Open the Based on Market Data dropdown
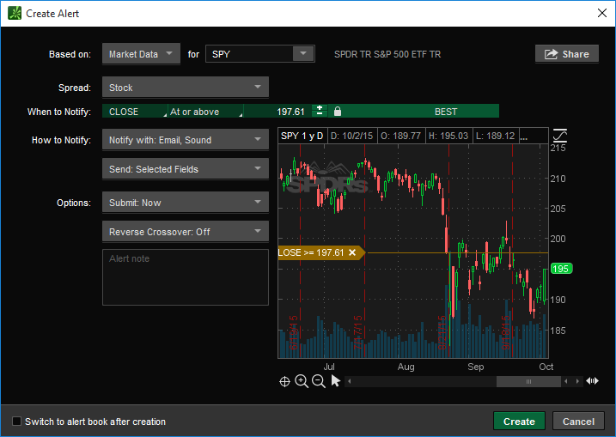Viewport: 616px width, 437px height. 141,54
